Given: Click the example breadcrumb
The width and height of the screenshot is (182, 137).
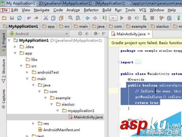Looking at the screenshot, I should [136, 26].
